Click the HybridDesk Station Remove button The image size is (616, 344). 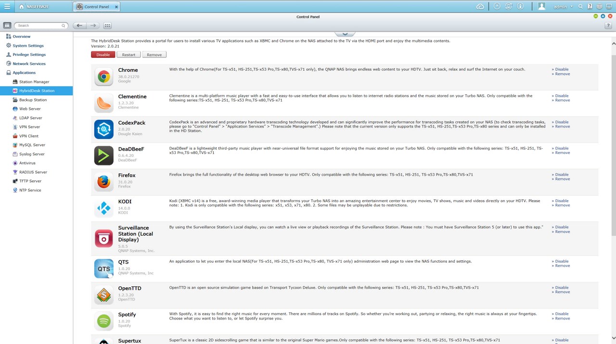[154, 55]
